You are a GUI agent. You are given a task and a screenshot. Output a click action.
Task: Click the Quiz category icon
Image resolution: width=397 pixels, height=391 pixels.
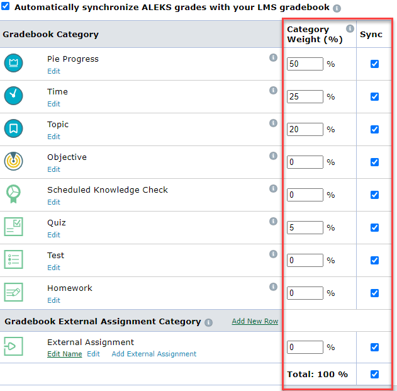pos(13,227)
